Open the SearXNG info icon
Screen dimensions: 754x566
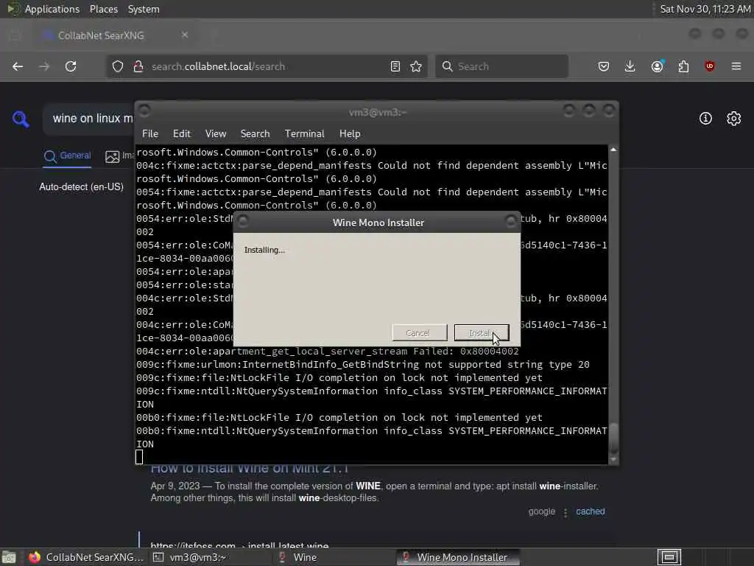[705, 119]
